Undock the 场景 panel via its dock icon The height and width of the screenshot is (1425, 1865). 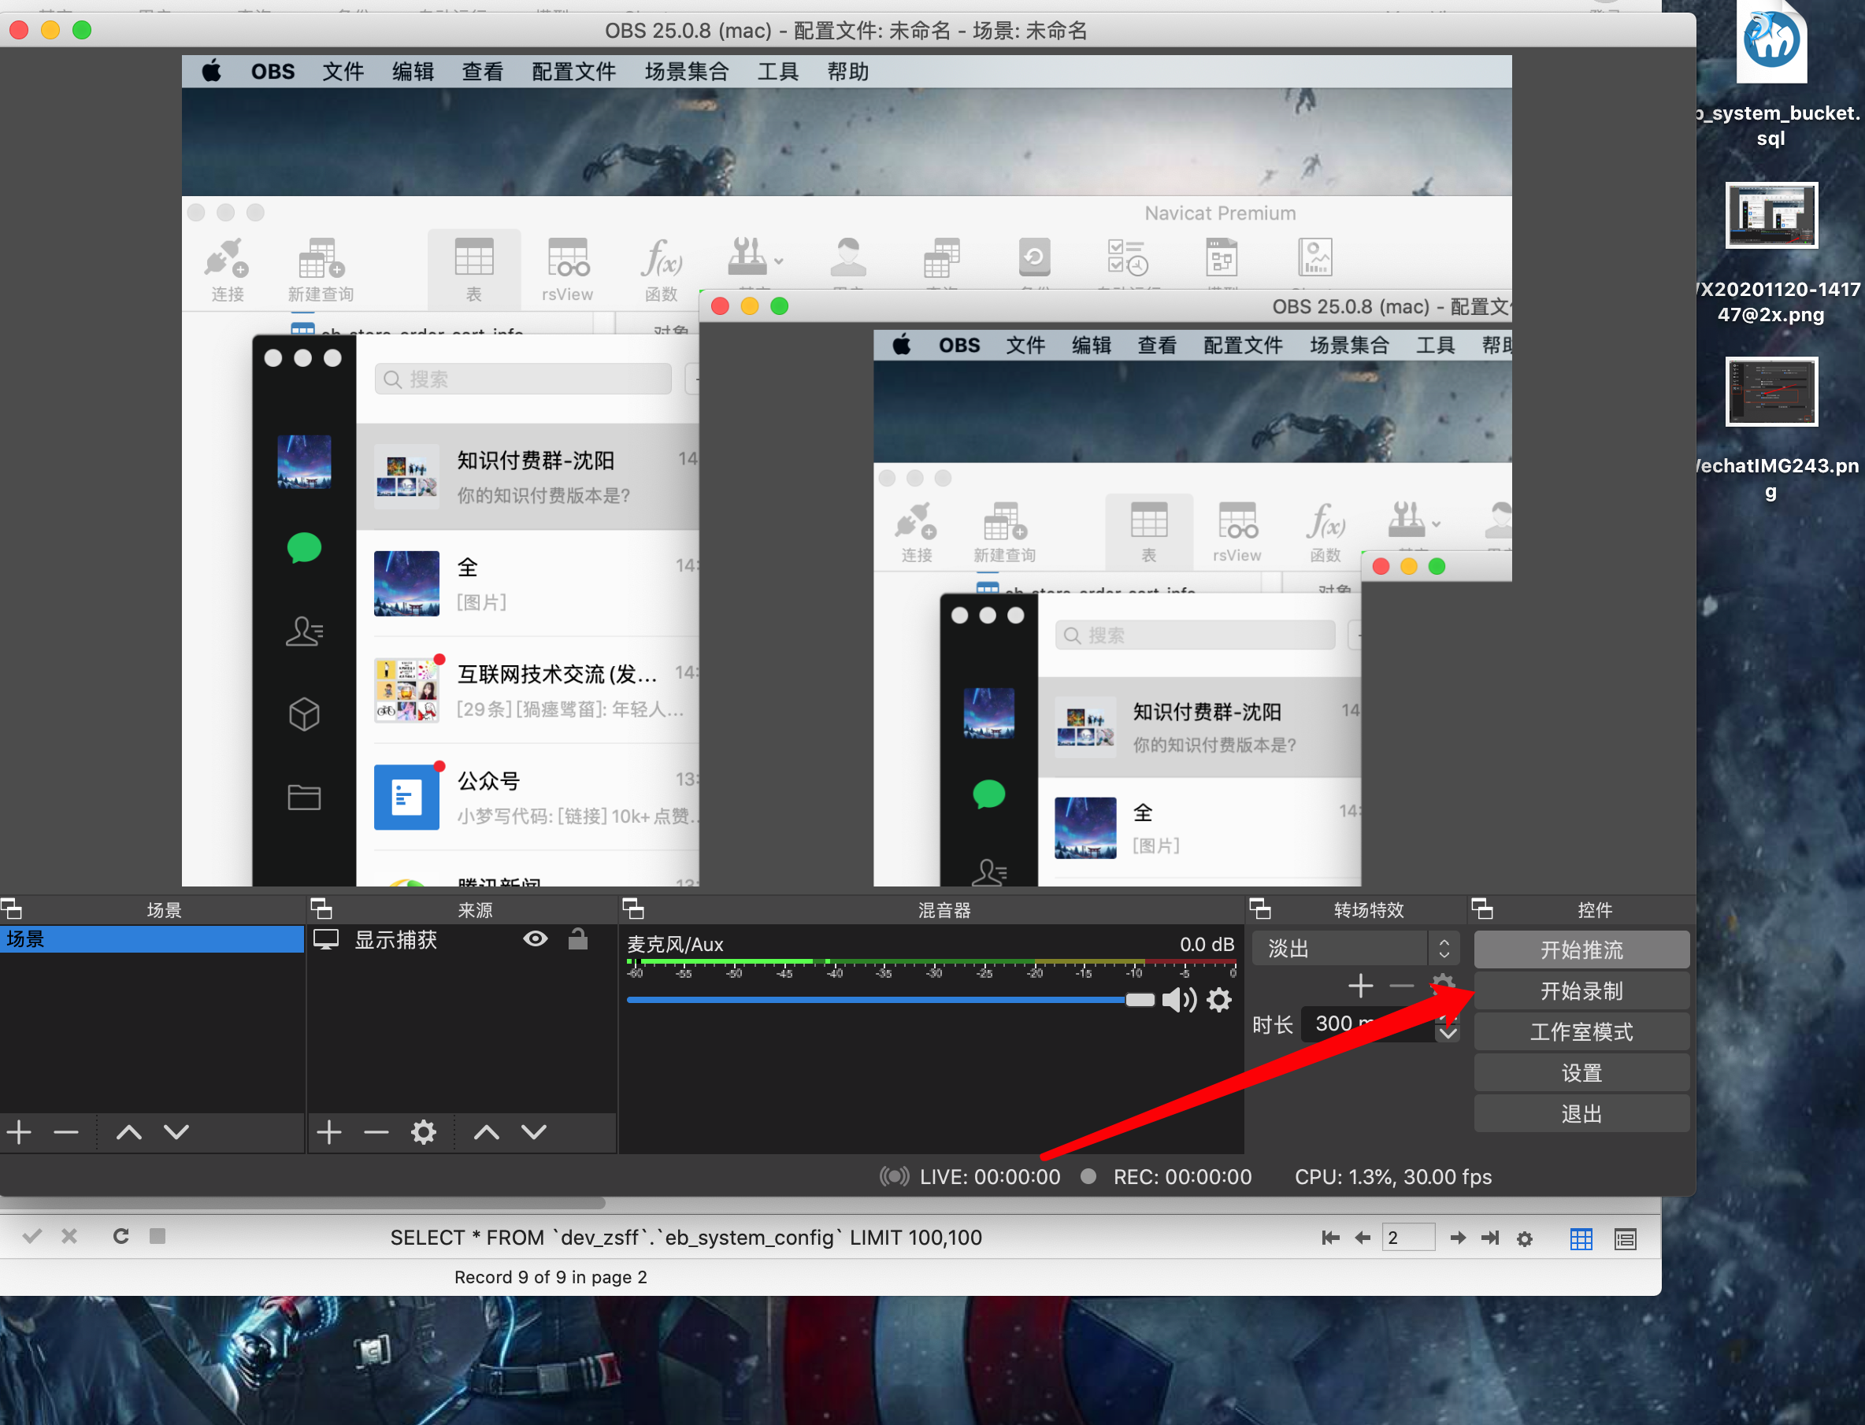12,909
